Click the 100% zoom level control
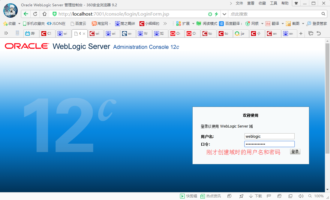Image resolution: width=330 pixels, height=200 pixels. click(x=316, y=196)
